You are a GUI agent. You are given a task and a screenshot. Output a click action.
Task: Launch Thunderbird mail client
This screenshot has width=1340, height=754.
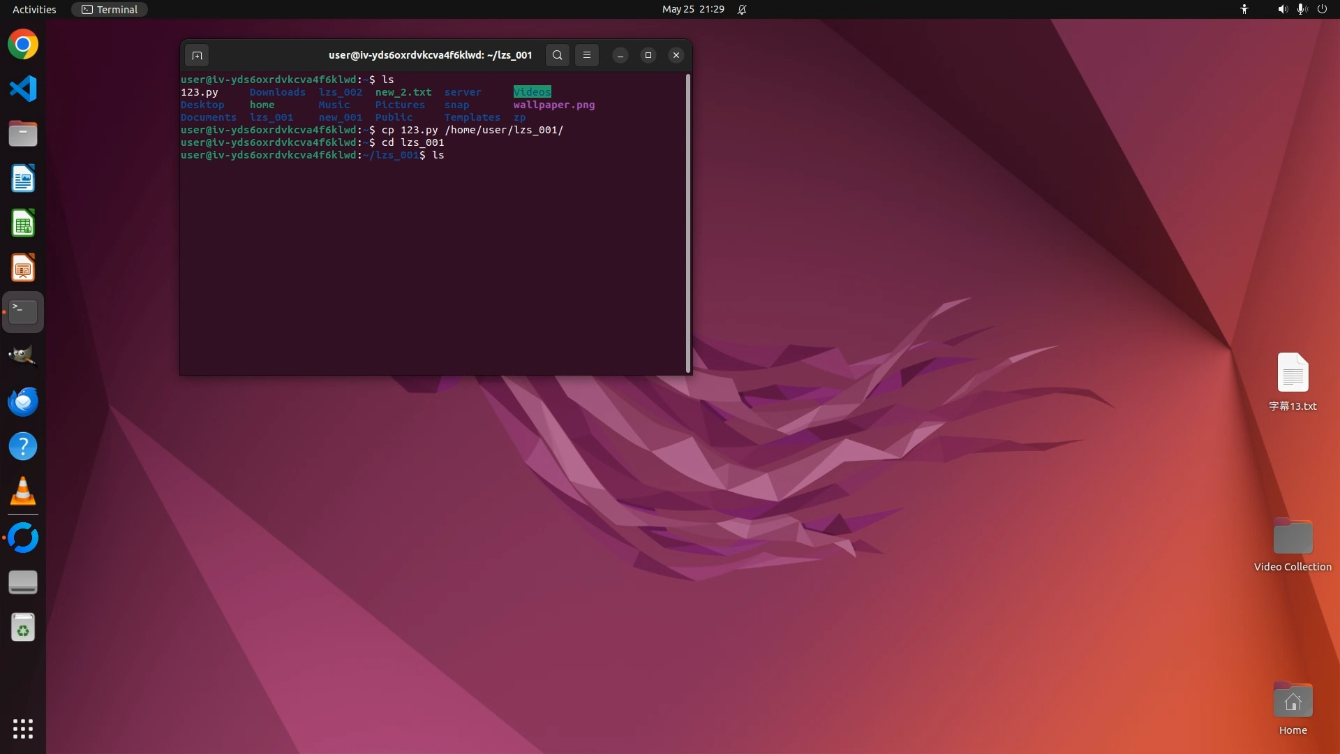pyautogui.click(x=23, y=401)
